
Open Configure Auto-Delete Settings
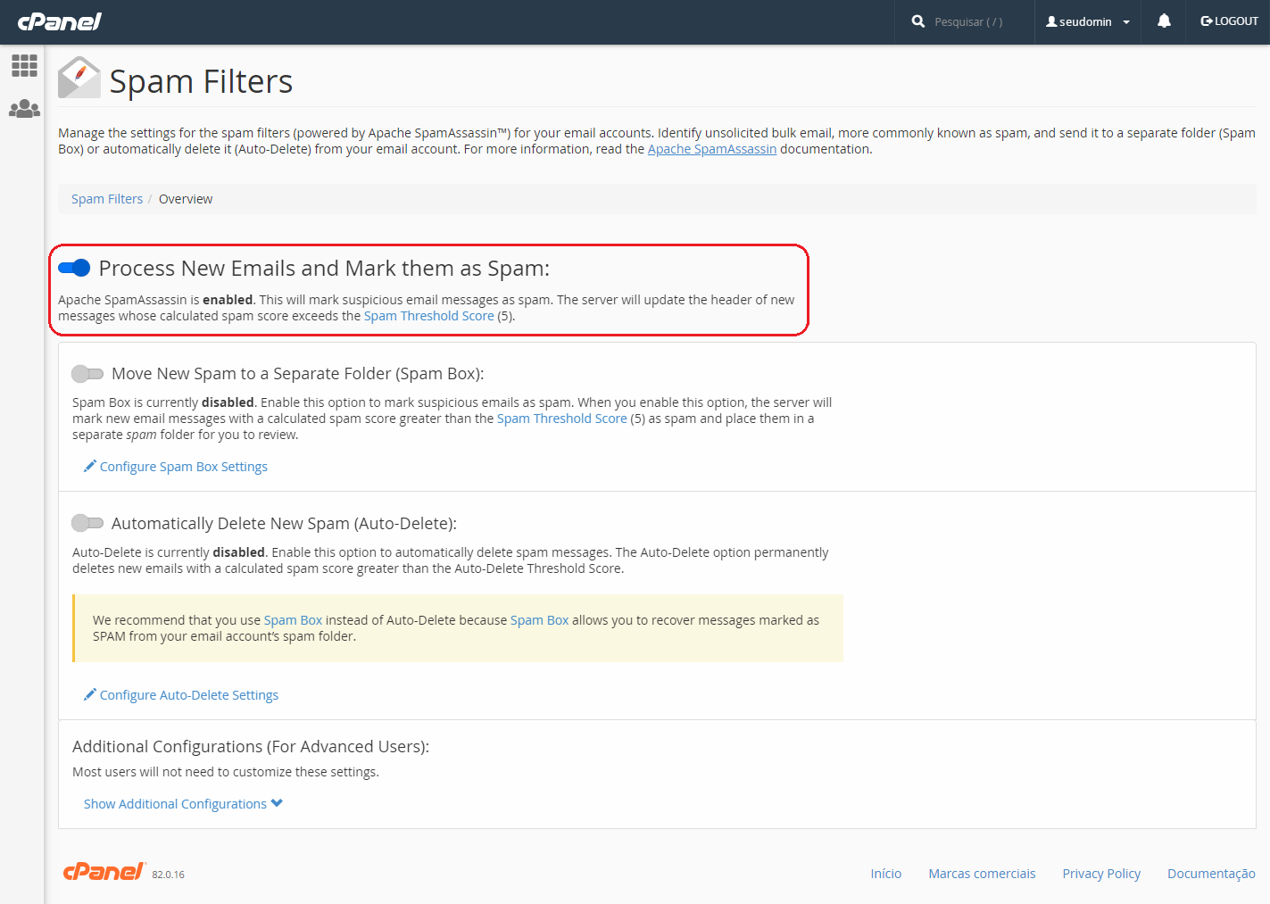[x=189, y=695]
